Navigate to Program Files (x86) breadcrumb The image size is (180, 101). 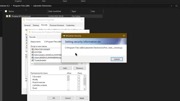(21, 6)
